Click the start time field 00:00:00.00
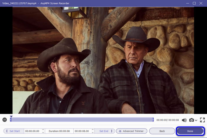This screenshot has height=138, width=207. (x=32, y=131)
